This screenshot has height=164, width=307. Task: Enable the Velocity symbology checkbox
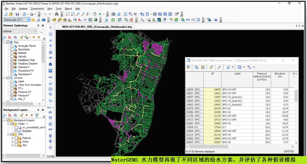point(12,56)
